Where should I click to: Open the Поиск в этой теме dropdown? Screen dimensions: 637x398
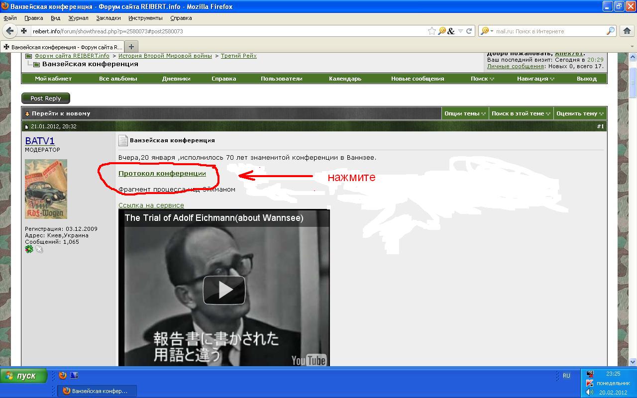(521, 113)
